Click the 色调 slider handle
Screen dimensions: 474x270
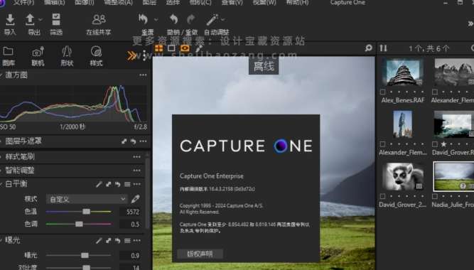(79, 224)
